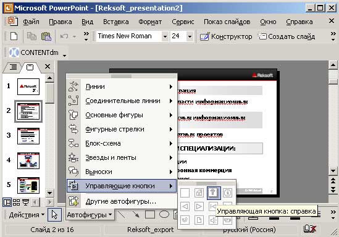The width and height of the screenshot is (339, 237).
Task: Click the Copy toolbar icon
Action: pyautogui.click(x=31, y=36)
